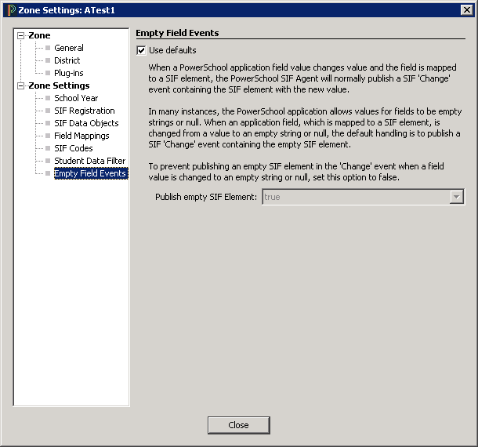
Task: Open Plug-ins settings in the tree
Action: [x=68, y=73]
